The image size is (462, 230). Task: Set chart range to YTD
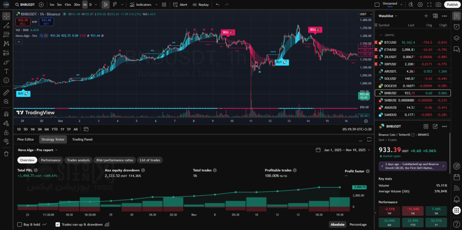55,129
